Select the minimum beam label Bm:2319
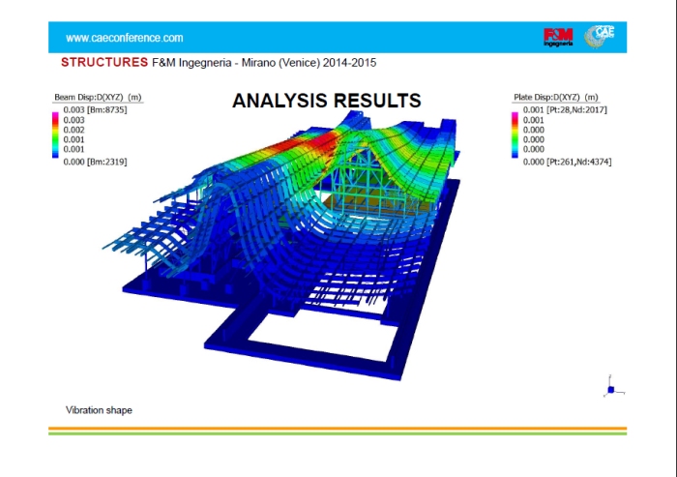Viewport: 677px width, 477px height. [x=107, y=162]
